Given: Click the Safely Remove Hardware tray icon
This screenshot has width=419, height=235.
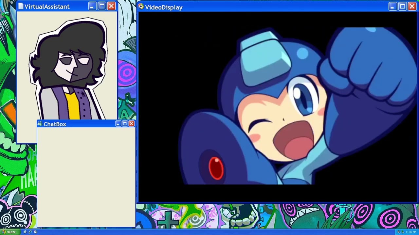Looking at the screenshot, I should coord(403,232).
